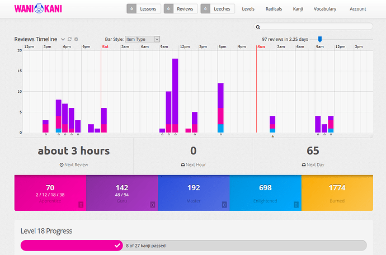Image resolution: width=386 pixels, height=255 pixels.
Task: Click the '8 of 27 kanji passed' text
Action: 146,245
